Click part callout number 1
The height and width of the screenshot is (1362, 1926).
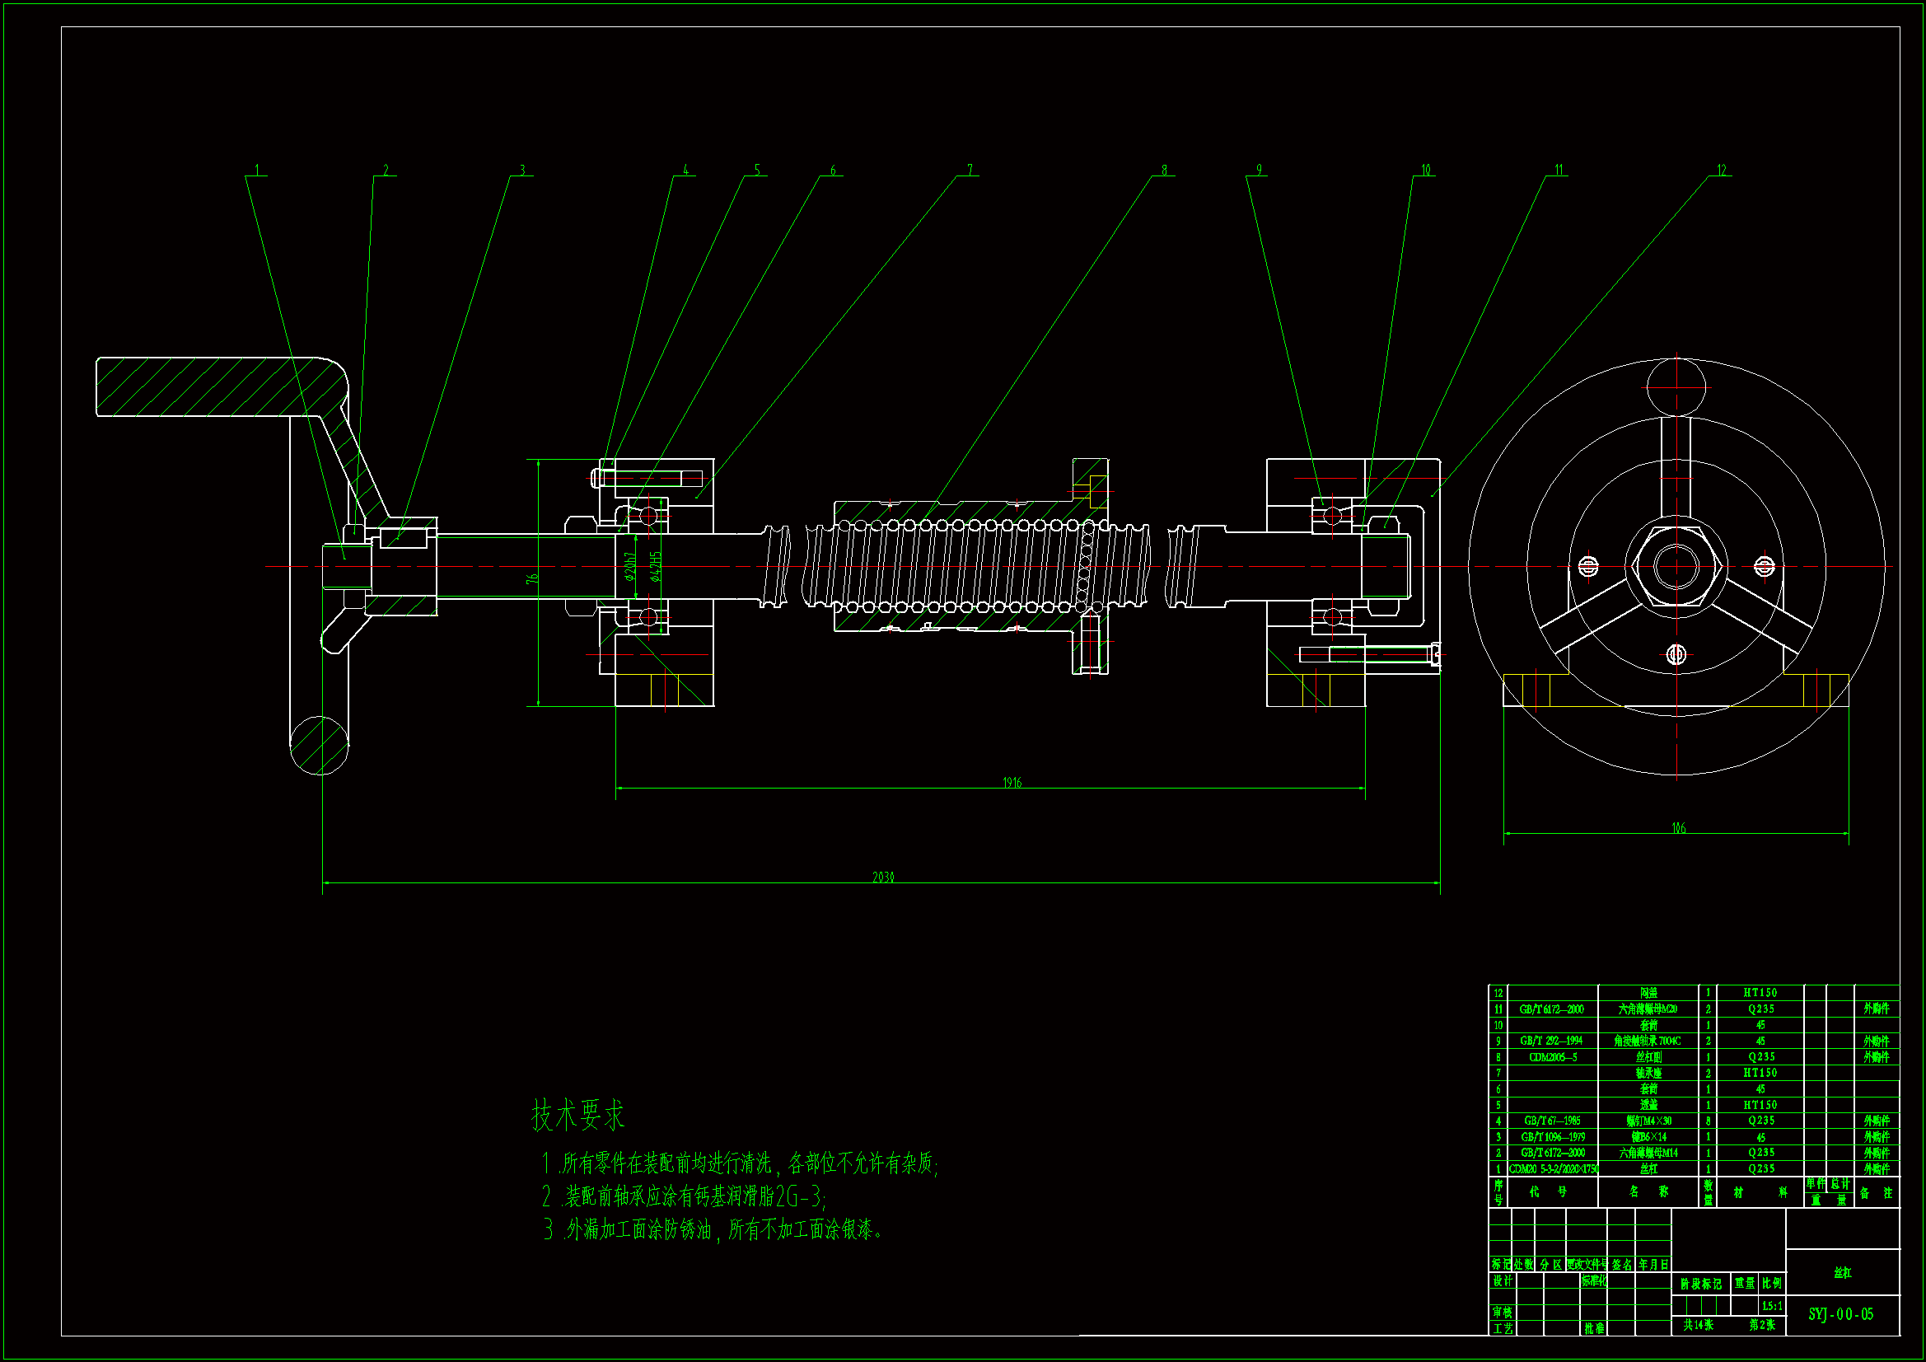(257, 171)
